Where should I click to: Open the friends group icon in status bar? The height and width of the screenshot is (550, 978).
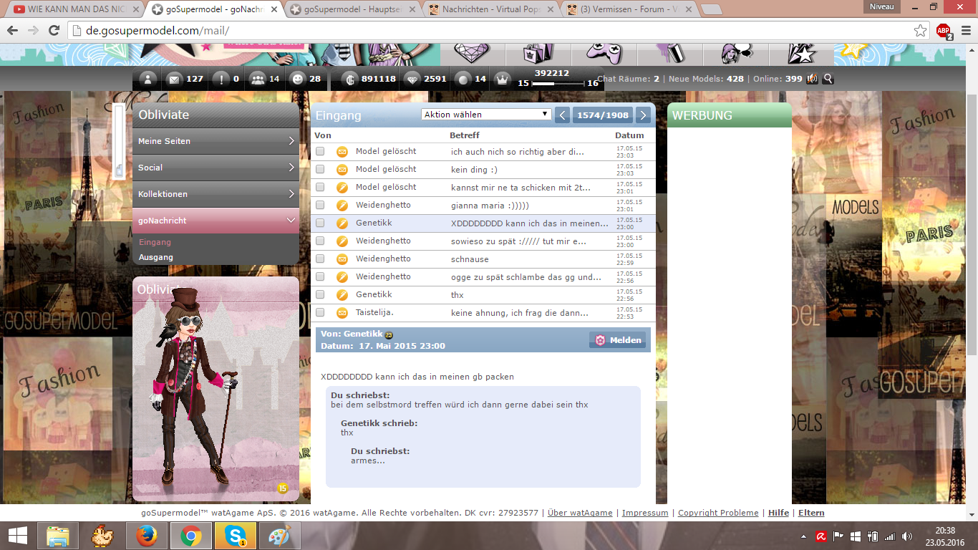click(x=257, y=79)
